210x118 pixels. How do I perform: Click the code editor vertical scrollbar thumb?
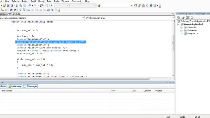[173, 43]
